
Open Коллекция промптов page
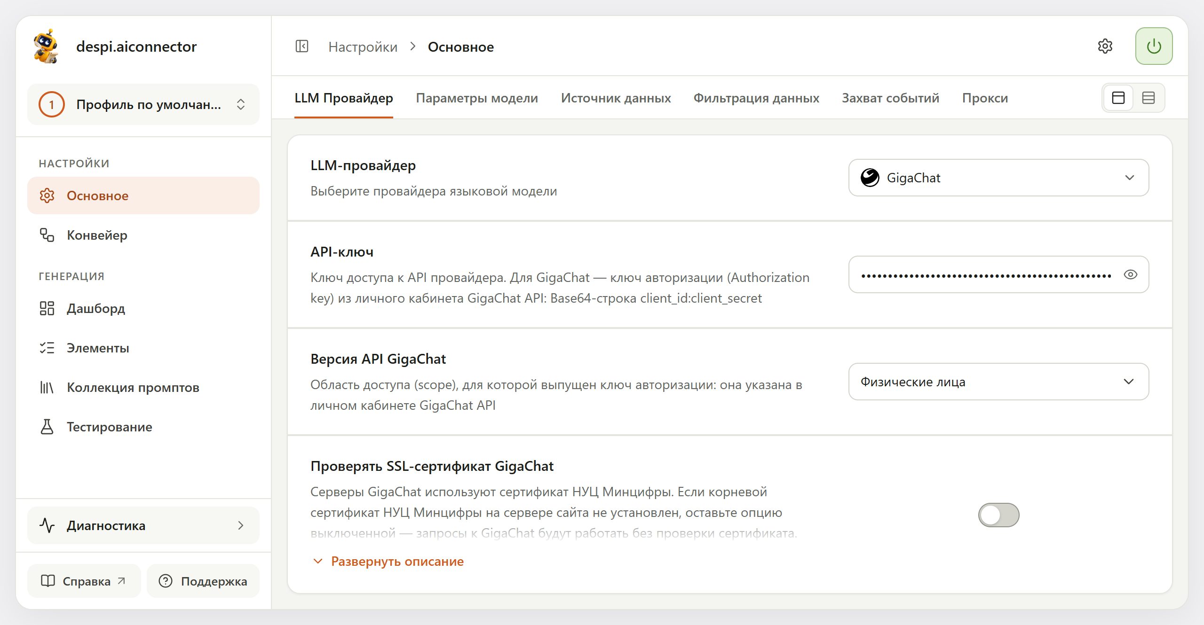point(143,387)
